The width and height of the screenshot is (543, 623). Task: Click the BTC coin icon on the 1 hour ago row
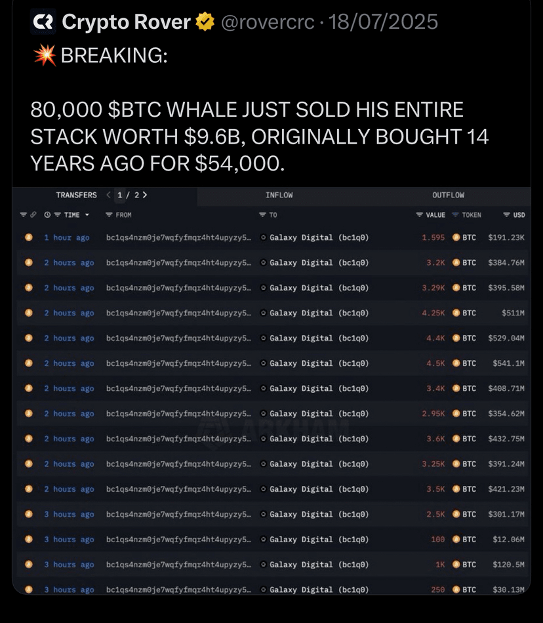[29, 237]
